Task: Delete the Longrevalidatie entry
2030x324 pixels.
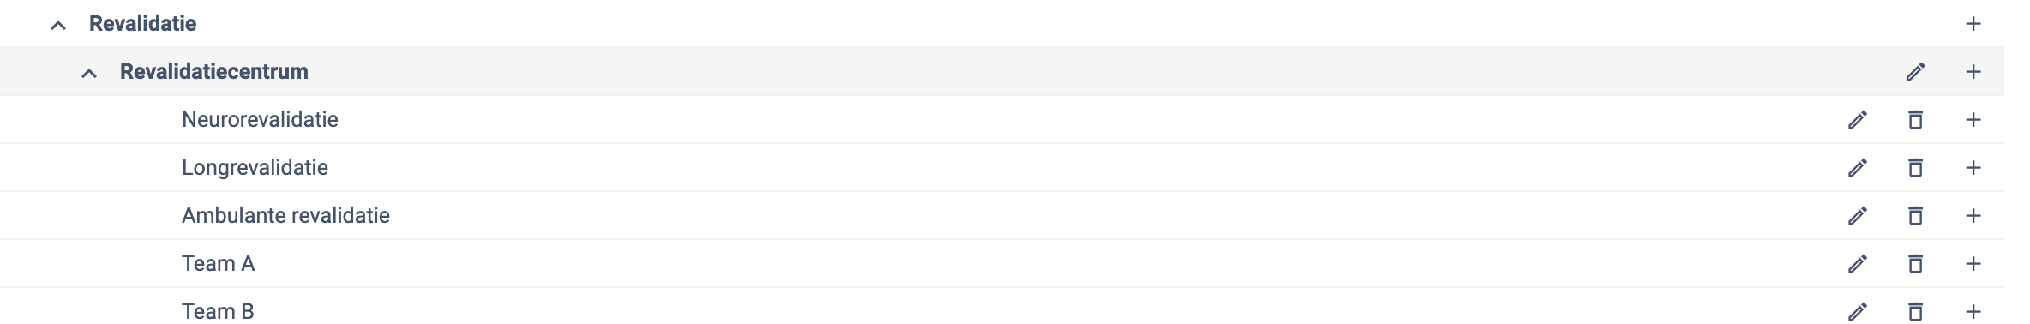Action: click(1915, 168)
